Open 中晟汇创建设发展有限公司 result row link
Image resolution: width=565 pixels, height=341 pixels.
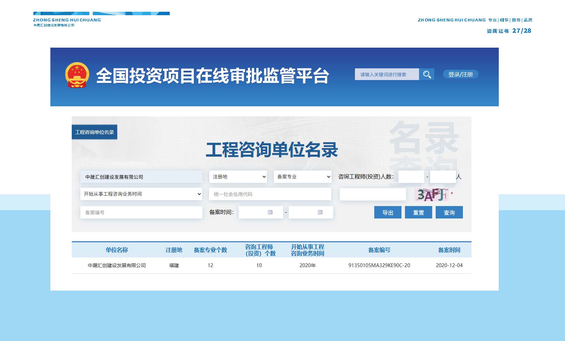click(117, 265)
